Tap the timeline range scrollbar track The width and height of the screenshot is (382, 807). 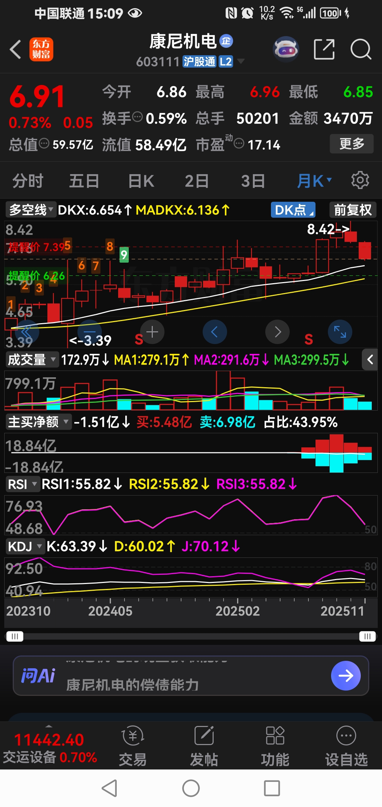(191, 636)
